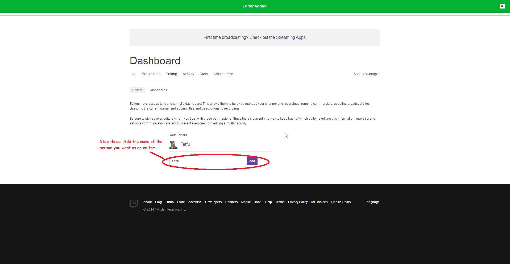View the Stats tab
The width and height of the screenshot is (510, 264).
coord(204,74)
